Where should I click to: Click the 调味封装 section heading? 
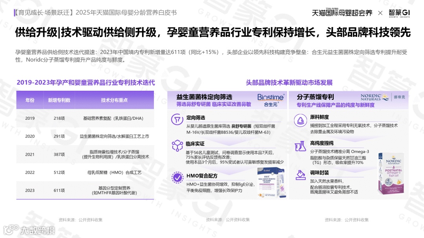(x=319, y=173)
